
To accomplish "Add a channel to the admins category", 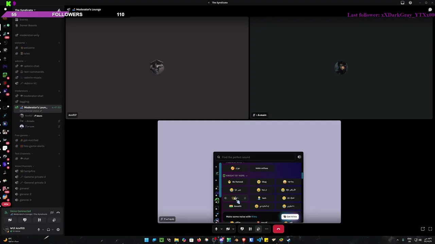I will [59, 61].
